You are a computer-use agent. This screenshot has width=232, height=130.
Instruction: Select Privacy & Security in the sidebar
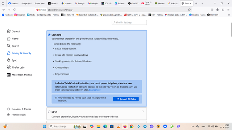coord(19,53)
